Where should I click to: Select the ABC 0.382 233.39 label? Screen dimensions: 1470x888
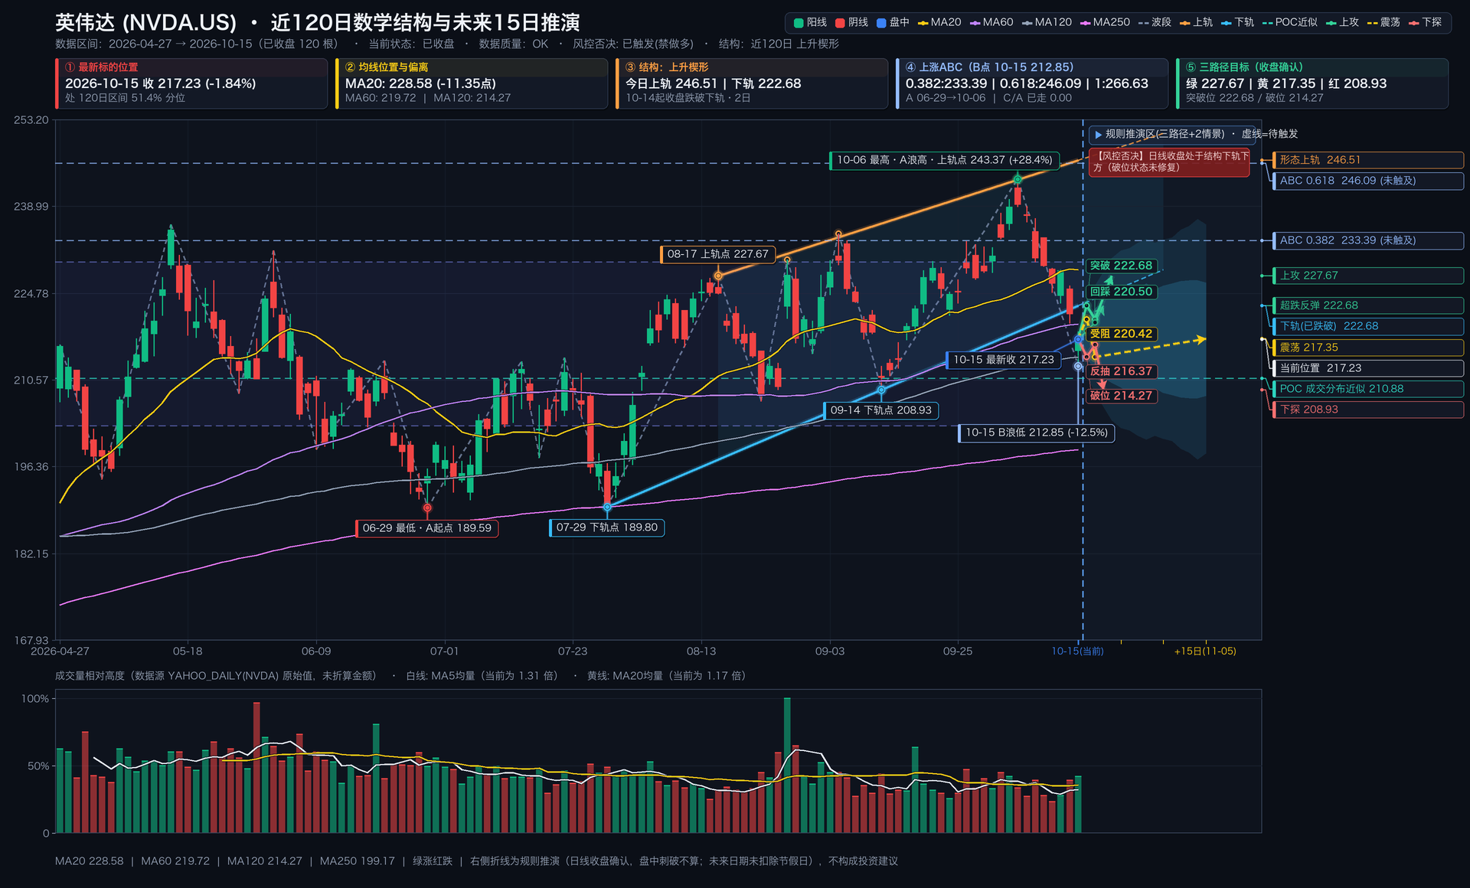pos(1368,240)
